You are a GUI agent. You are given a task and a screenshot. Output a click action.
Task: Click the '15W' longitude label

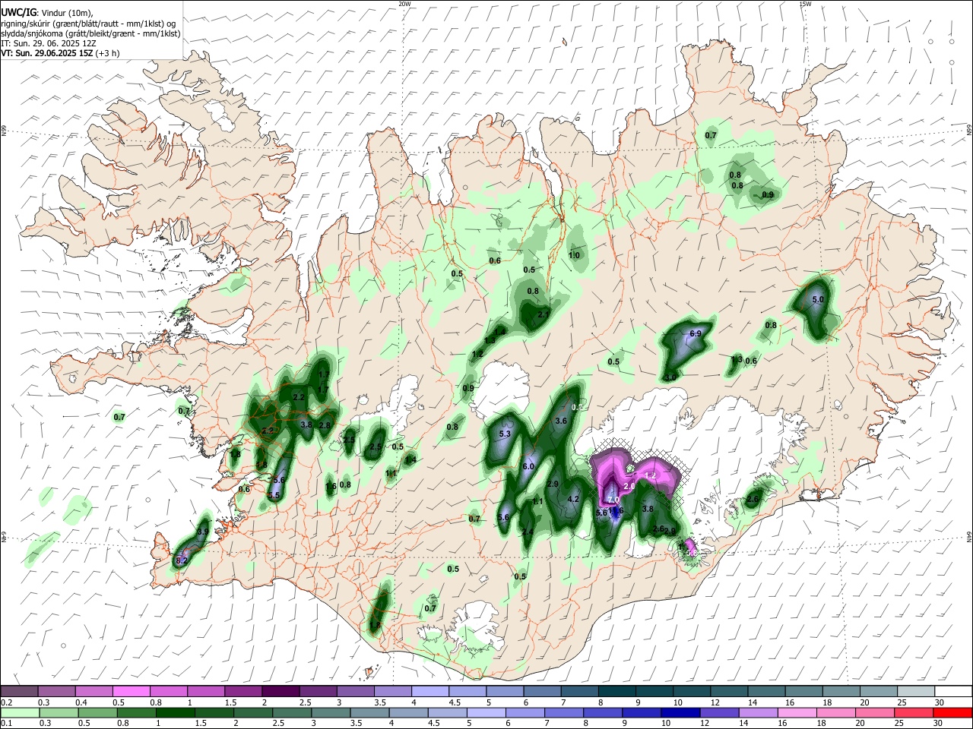tap(806, 4)
